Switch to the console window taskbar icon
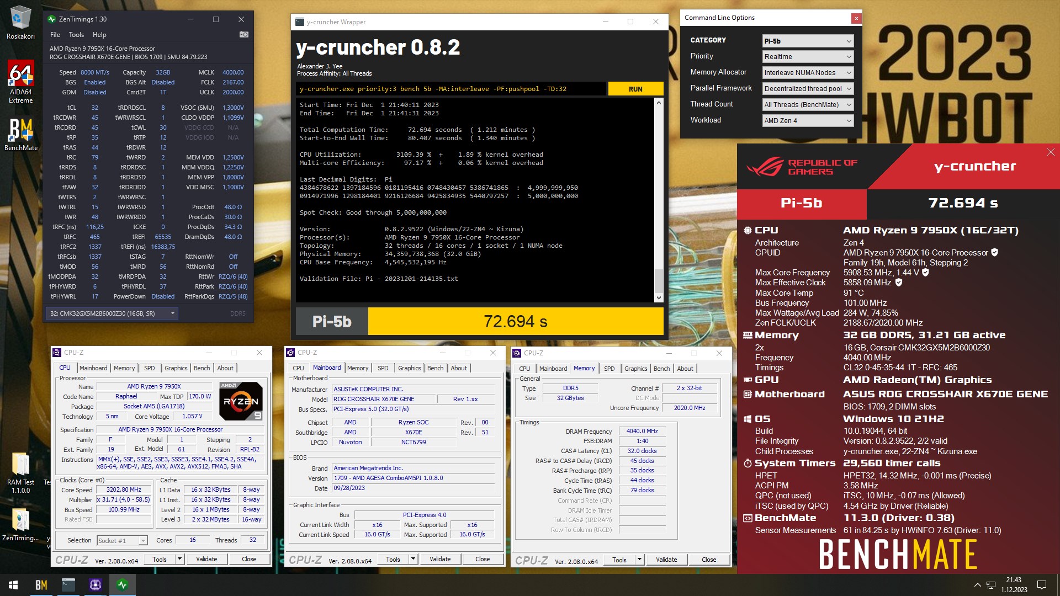1060x596 pixels. 68,585
